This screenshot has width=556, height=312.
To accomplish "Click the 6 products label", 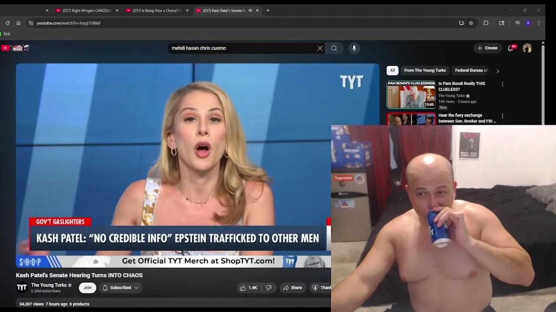I will pos(79,304).
